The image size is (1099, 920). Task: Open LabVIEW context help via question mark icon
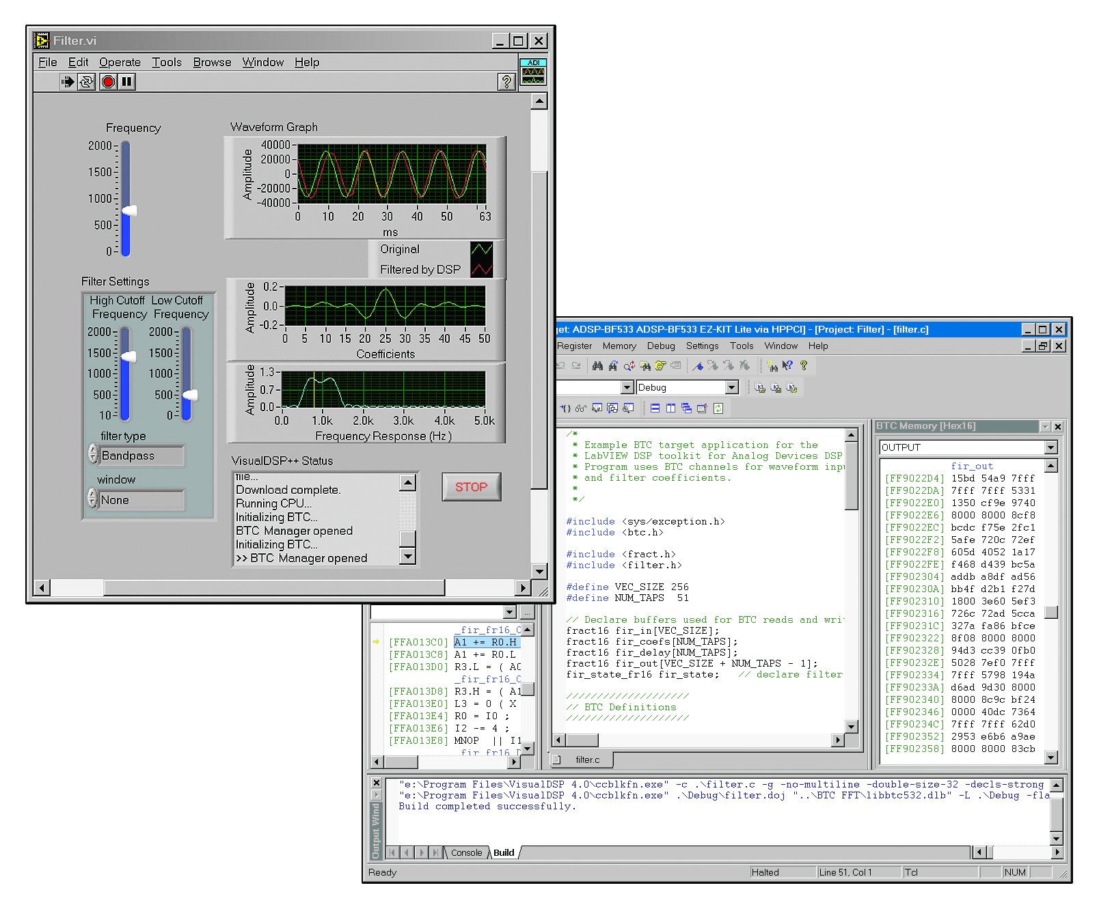click(506, 81)
